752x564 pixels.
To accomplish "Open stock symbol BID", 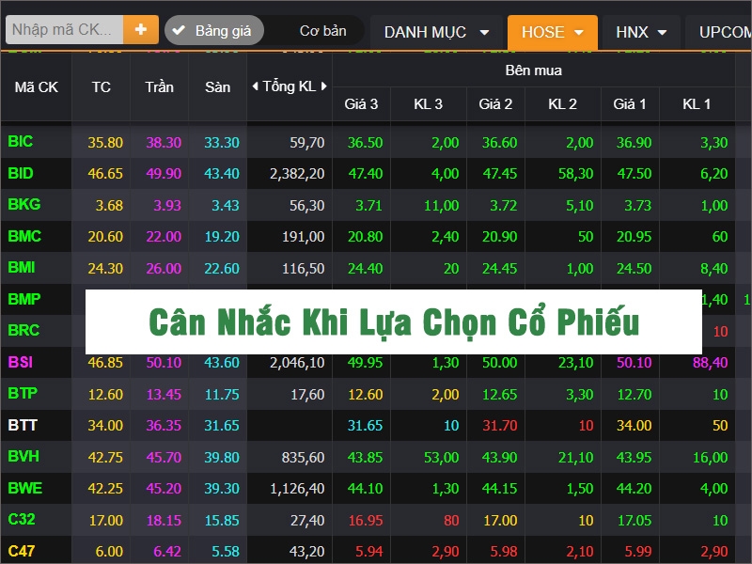I will (21, 173).
